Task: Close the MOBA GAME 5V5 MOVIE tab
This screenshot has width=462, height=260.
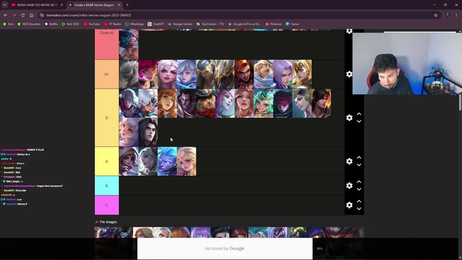Action: pos(62,5)
